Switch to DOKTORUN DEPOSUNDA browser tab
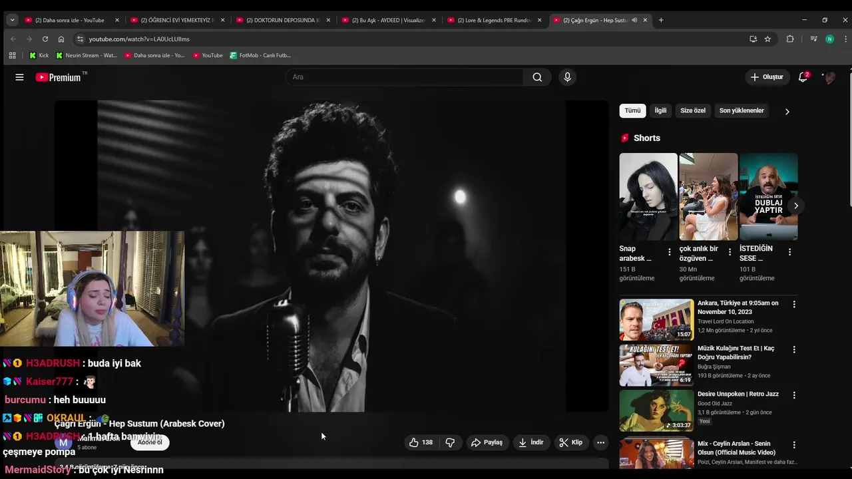This screenshot has height=479, width=852. pos(283,20)
